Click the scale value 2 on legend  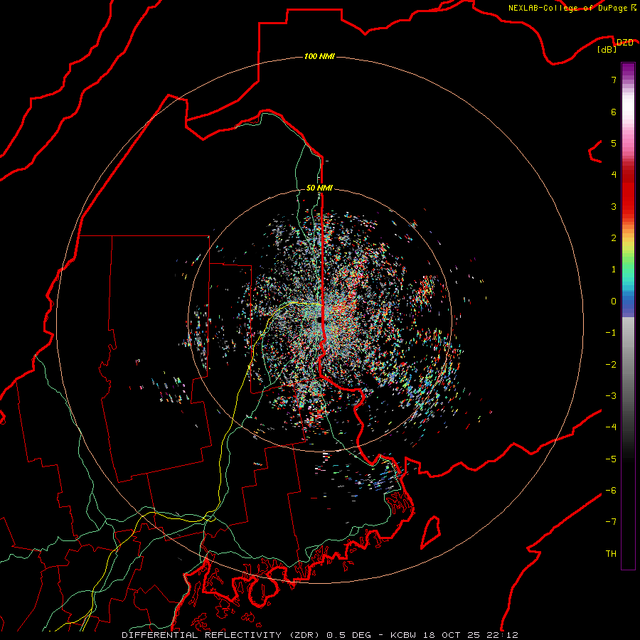(614, 238)
